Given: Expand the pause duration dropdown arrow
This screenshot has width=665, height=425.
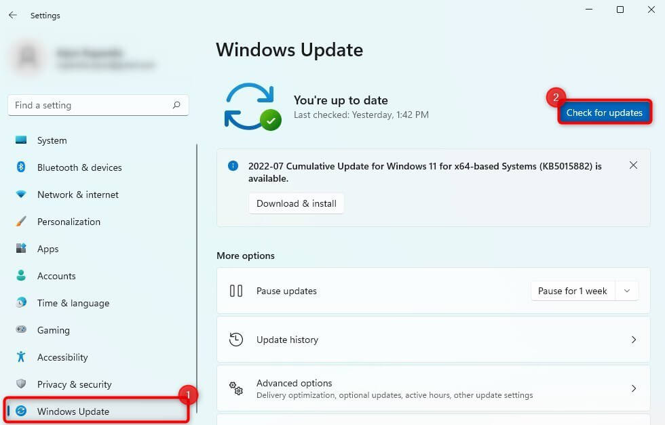Looking at the screenshot, I should 627,291.
